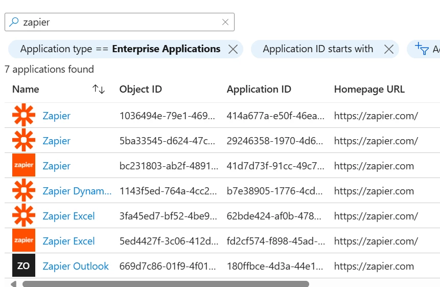Remove the Application type filter
The image size is (440, 287).
[233, 50]
